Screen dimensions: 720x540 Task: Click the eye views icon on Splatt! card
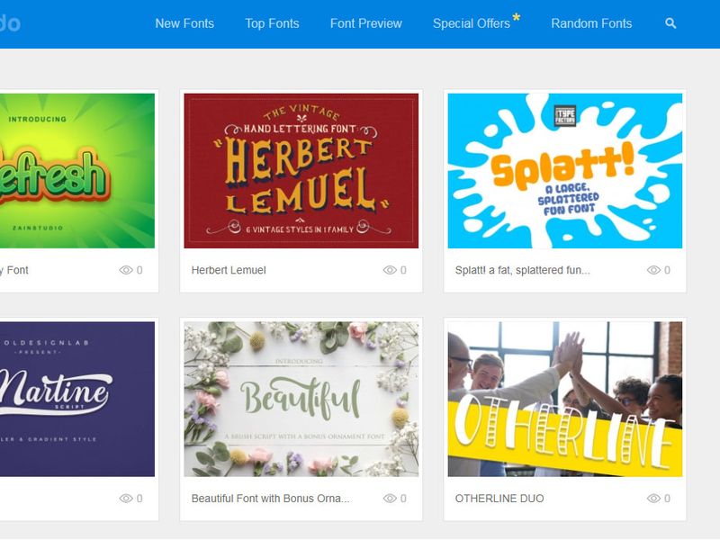pyautogui.click(x=653, y=270)
